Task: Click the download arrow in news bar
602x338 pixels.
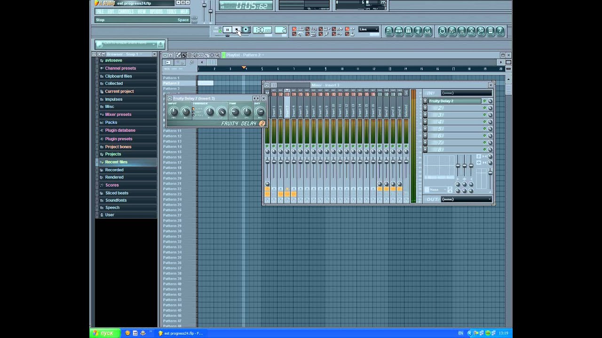Action: pyautogui.click(x=160, y=45)
